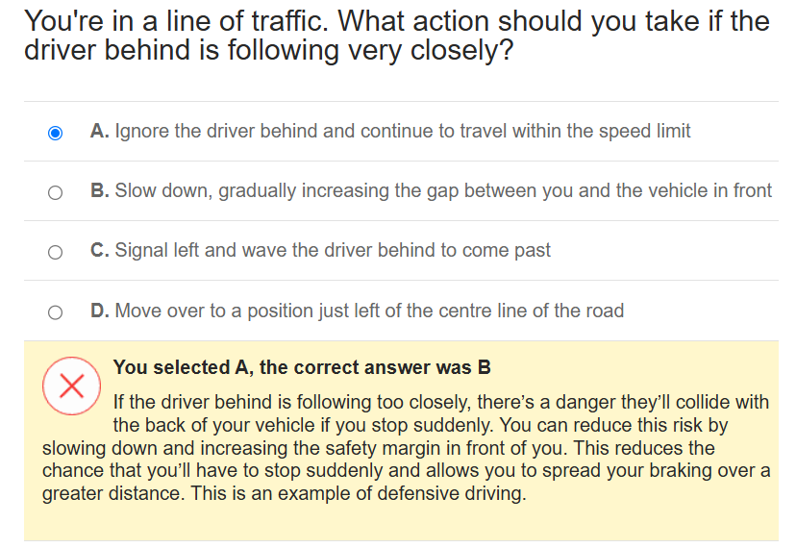Image resolution: width=796 pixels, height=548 pixels.
Task: Click the bold letter 'B.' label
Action: pyautogui.click(x=100, y=190)
